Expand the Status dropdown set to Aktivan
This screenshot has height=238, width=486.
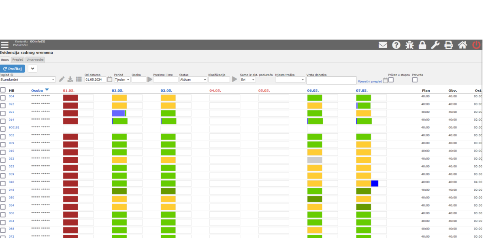point(193,80)
